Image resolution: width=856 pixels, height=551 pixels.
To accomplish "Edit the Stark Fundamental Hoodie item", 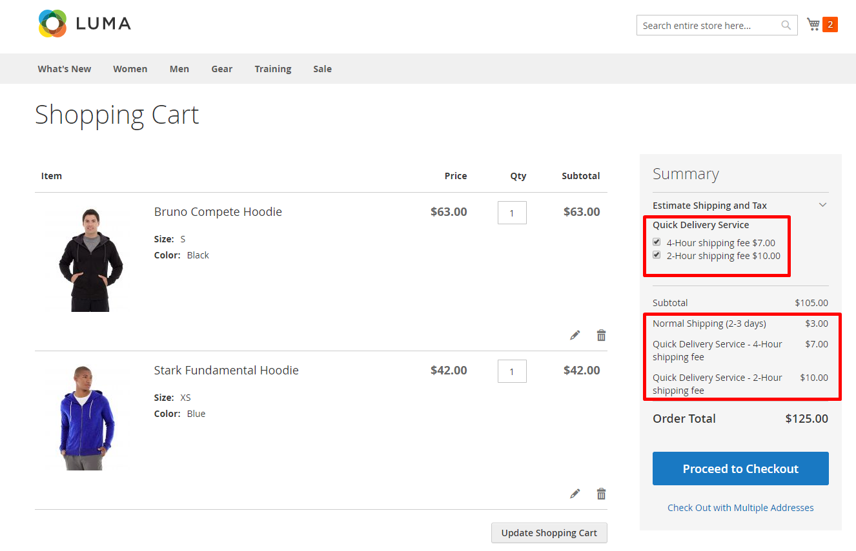I will tap(575, 494).
